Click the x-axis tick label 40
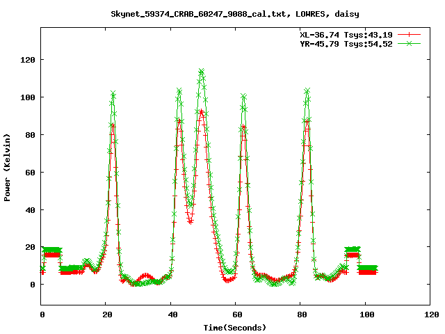 pos(172,315)
